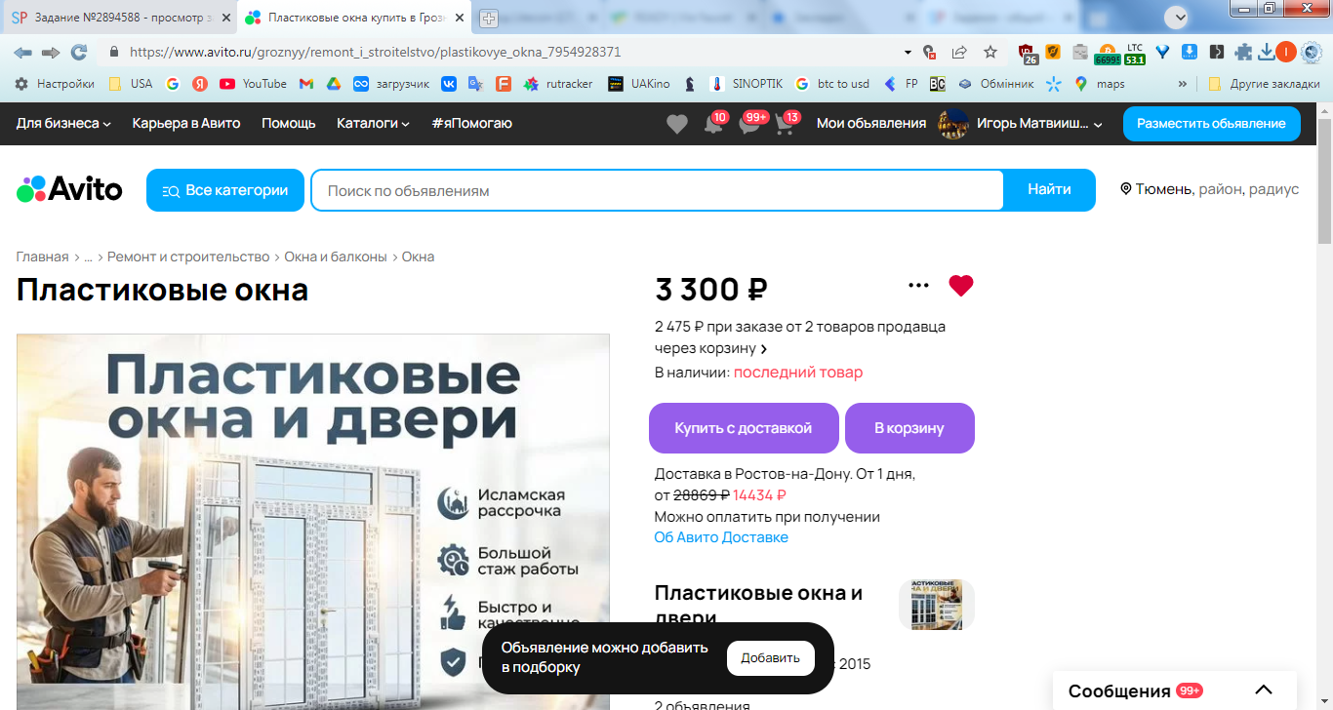Open the Настройки bookmark
Image resolution: width=1333 pixels, height=710 pixels.
click(55, 84)
